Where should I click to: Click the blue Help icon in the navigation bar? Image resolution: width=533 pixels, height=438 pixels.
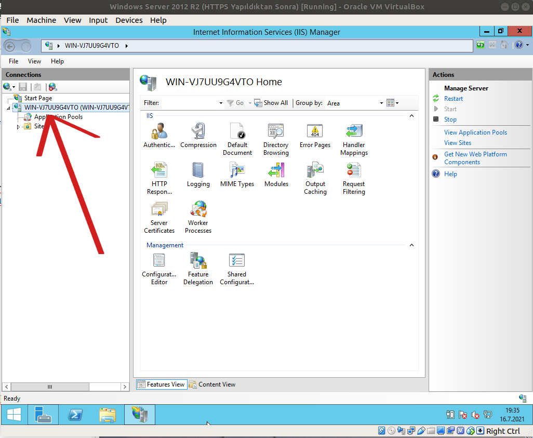pos(519,45)
